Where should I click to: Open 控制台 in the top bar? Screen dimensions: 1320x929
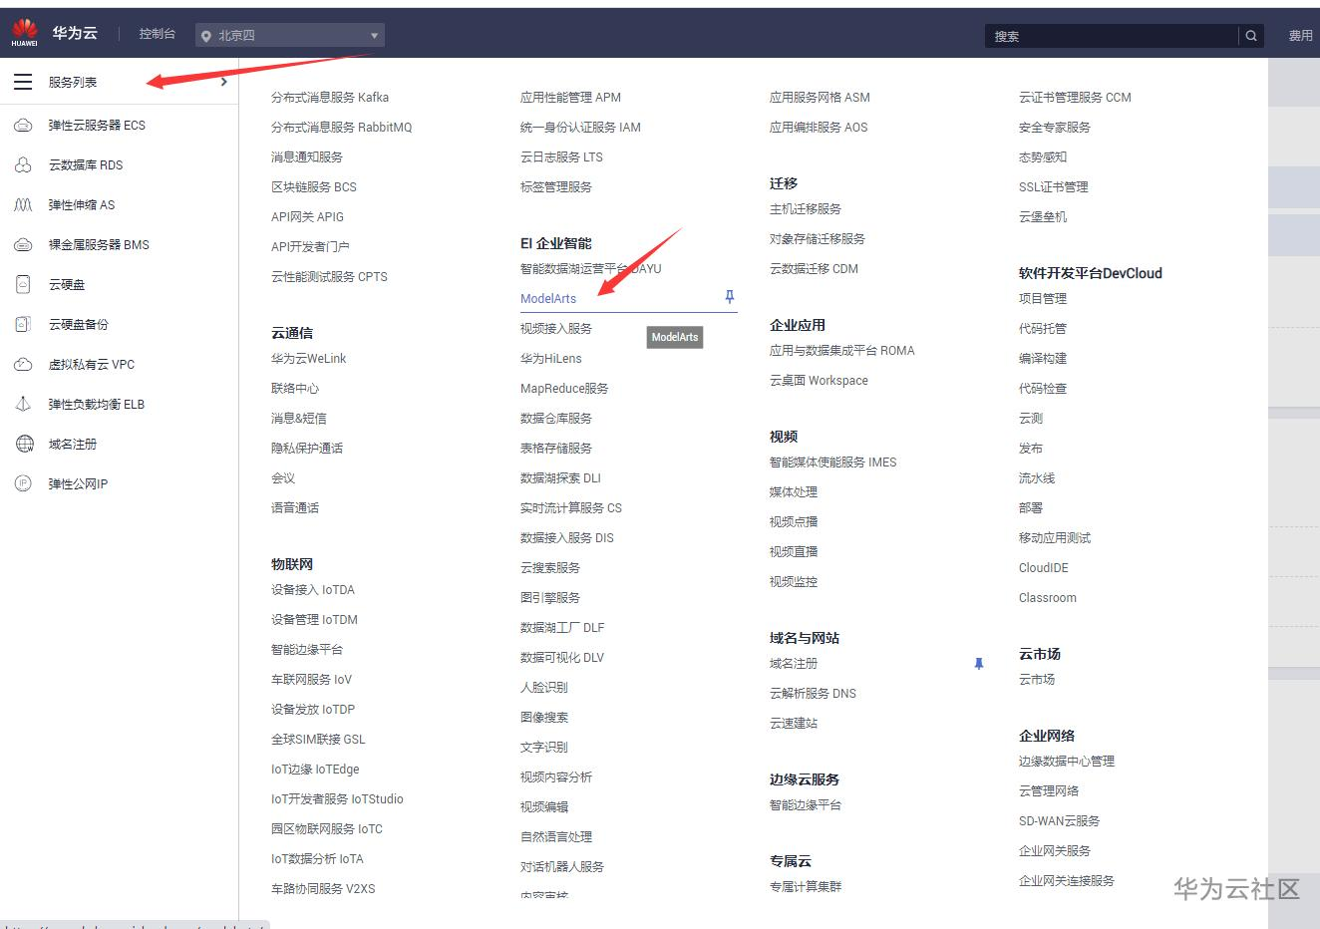pos(158,34)
